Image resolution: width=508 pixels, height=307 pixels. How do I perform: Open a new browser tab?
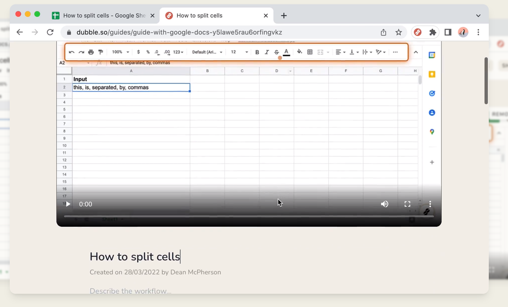tap(284, 16)
